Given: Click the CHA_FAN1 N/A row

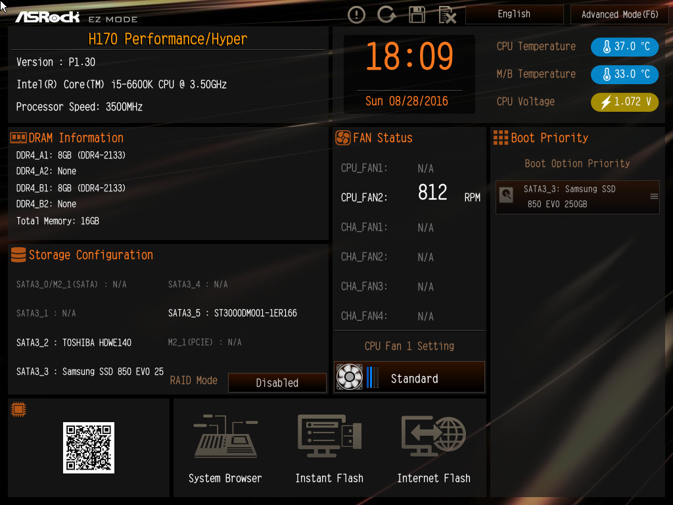Looking at the screenshot, I should 387,227.
